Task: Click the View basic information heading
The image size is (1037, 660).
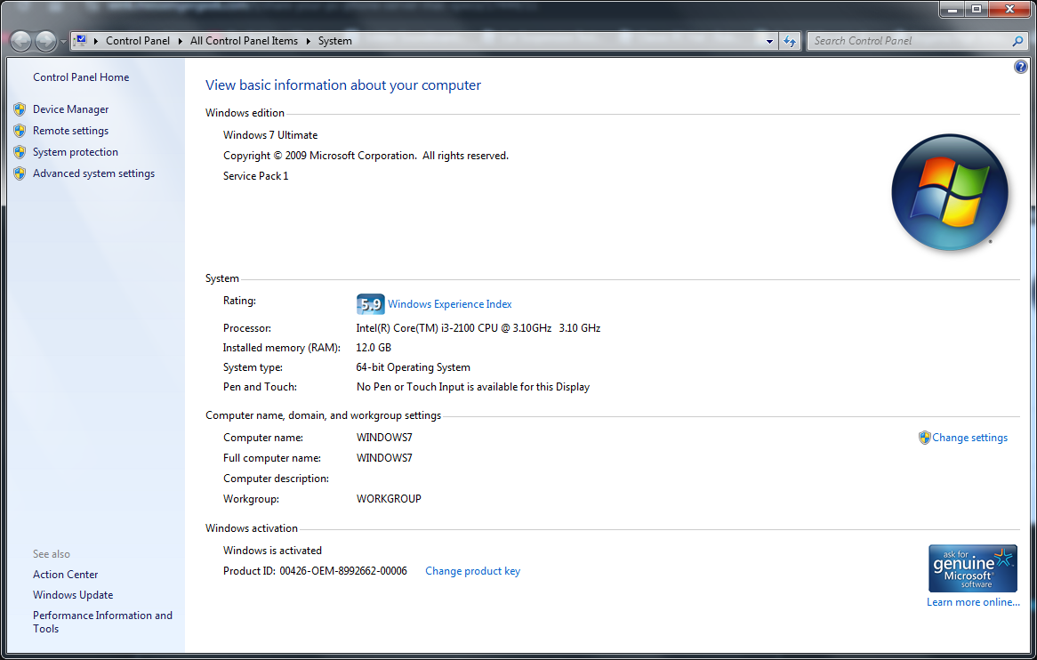Action: click(x=343, y=85)
